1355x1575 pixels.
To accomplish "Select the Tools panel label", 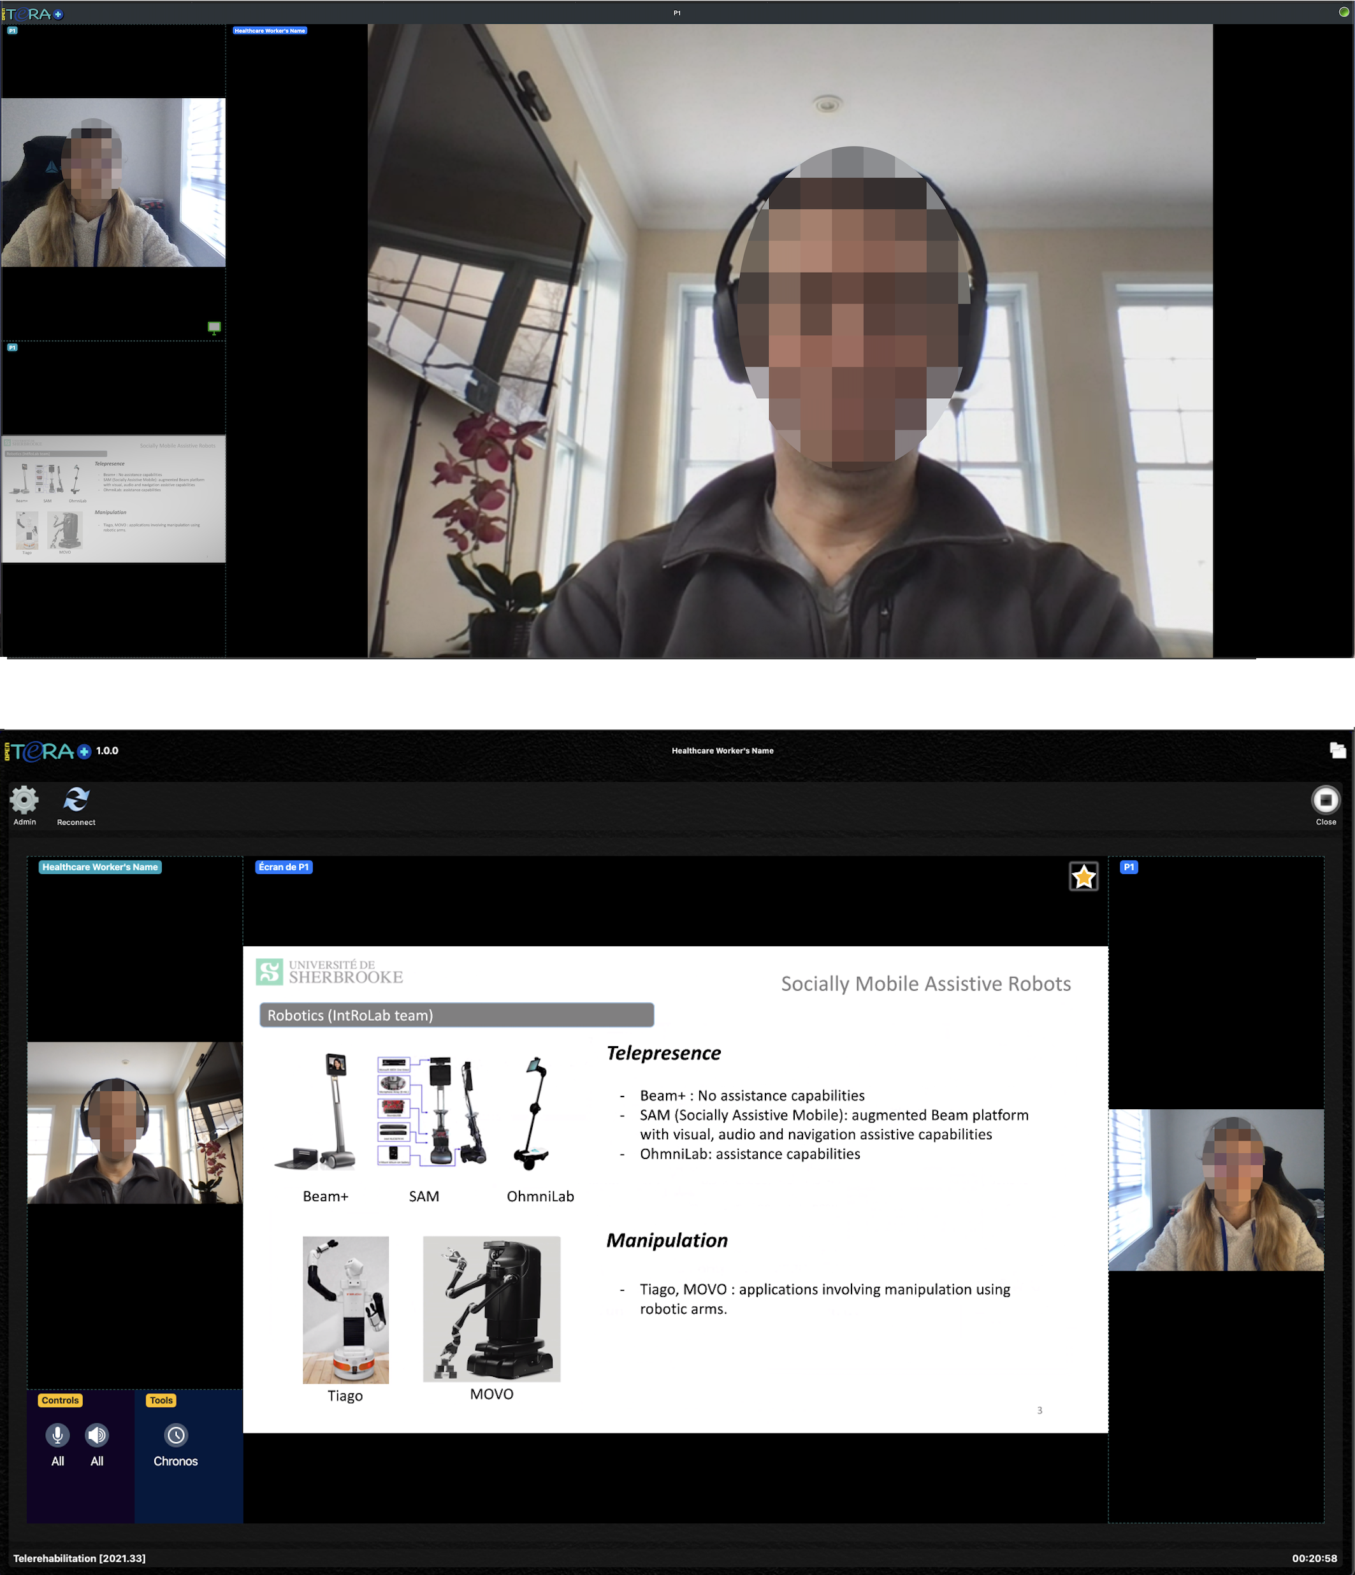I will click(x=161, y=1400).
